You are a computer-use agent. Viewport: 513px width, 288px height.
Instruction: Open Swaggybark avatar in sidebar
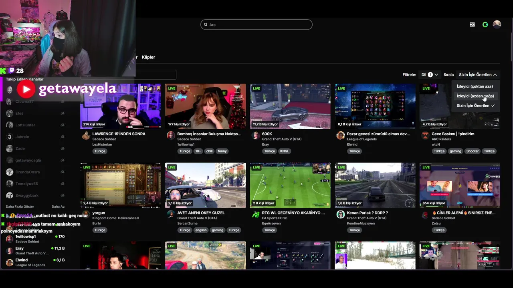[10, 196]
